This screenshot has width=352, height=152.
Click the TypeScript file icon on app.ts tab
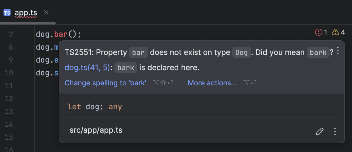click(7, 13)
